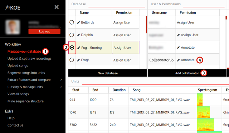229x133 pixels.
Task: Open spectrogram thumbnail for unit starting 944
Action: (x=200, y=100)
